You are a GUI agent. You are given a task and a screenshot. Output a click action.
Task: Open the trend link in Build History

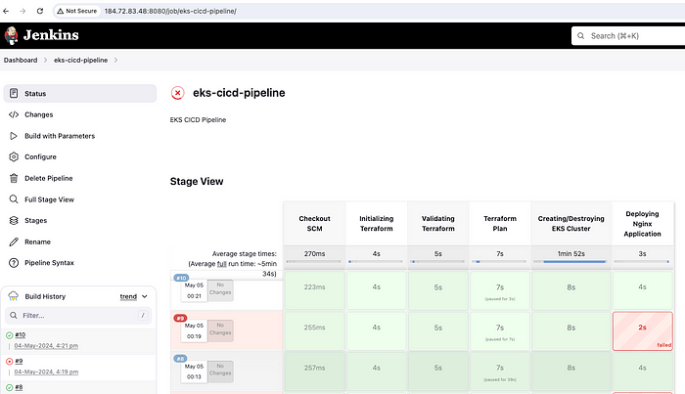pos(128,296)
